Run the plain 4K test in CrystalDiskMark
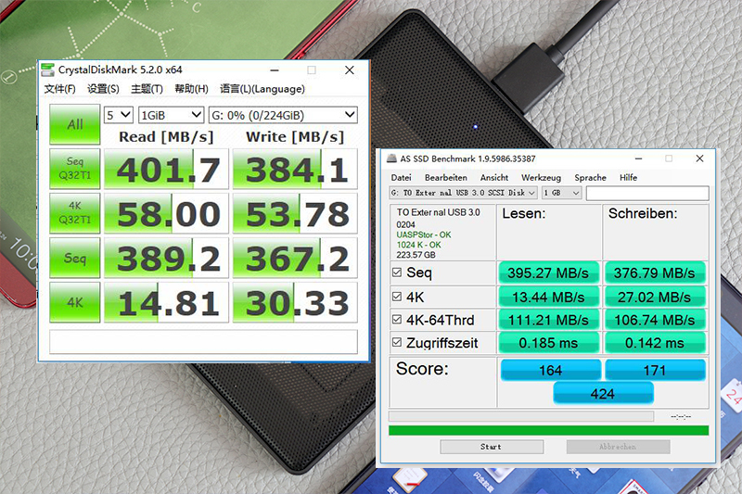Screen dimensions: 742x494 (75, 302)
